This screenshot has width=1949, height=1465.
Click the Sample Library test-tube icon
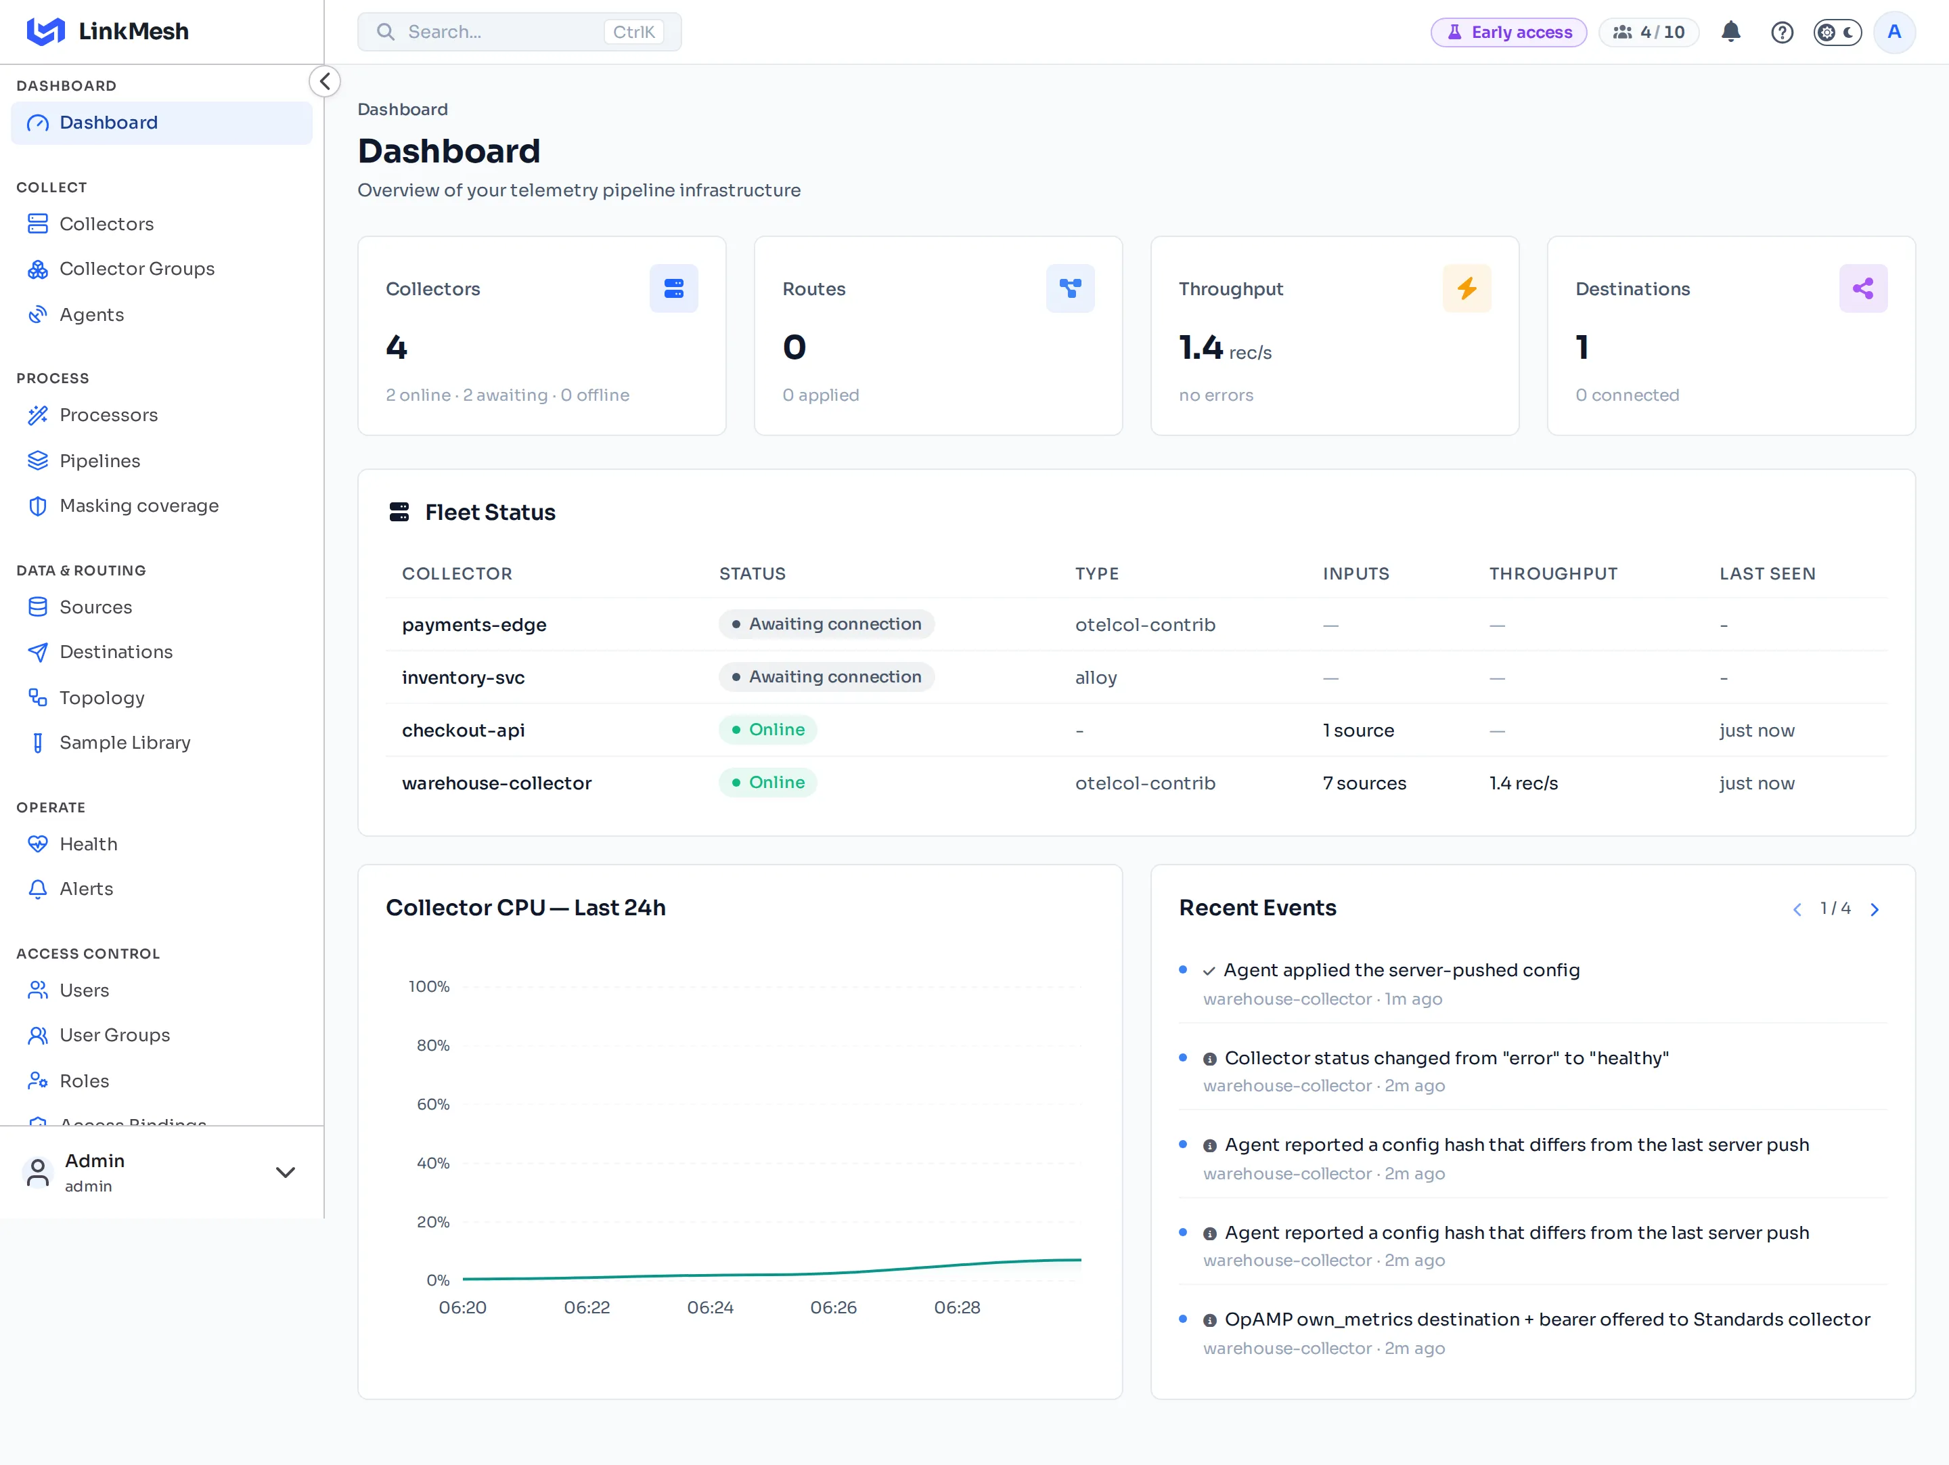[38, 743]
